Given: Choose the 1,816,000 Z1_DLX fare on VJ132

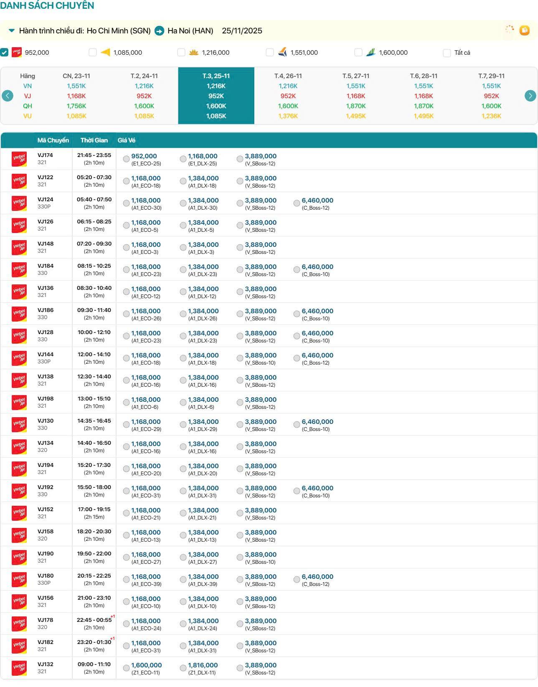Looking at the screenshot, I should point(183,668).
